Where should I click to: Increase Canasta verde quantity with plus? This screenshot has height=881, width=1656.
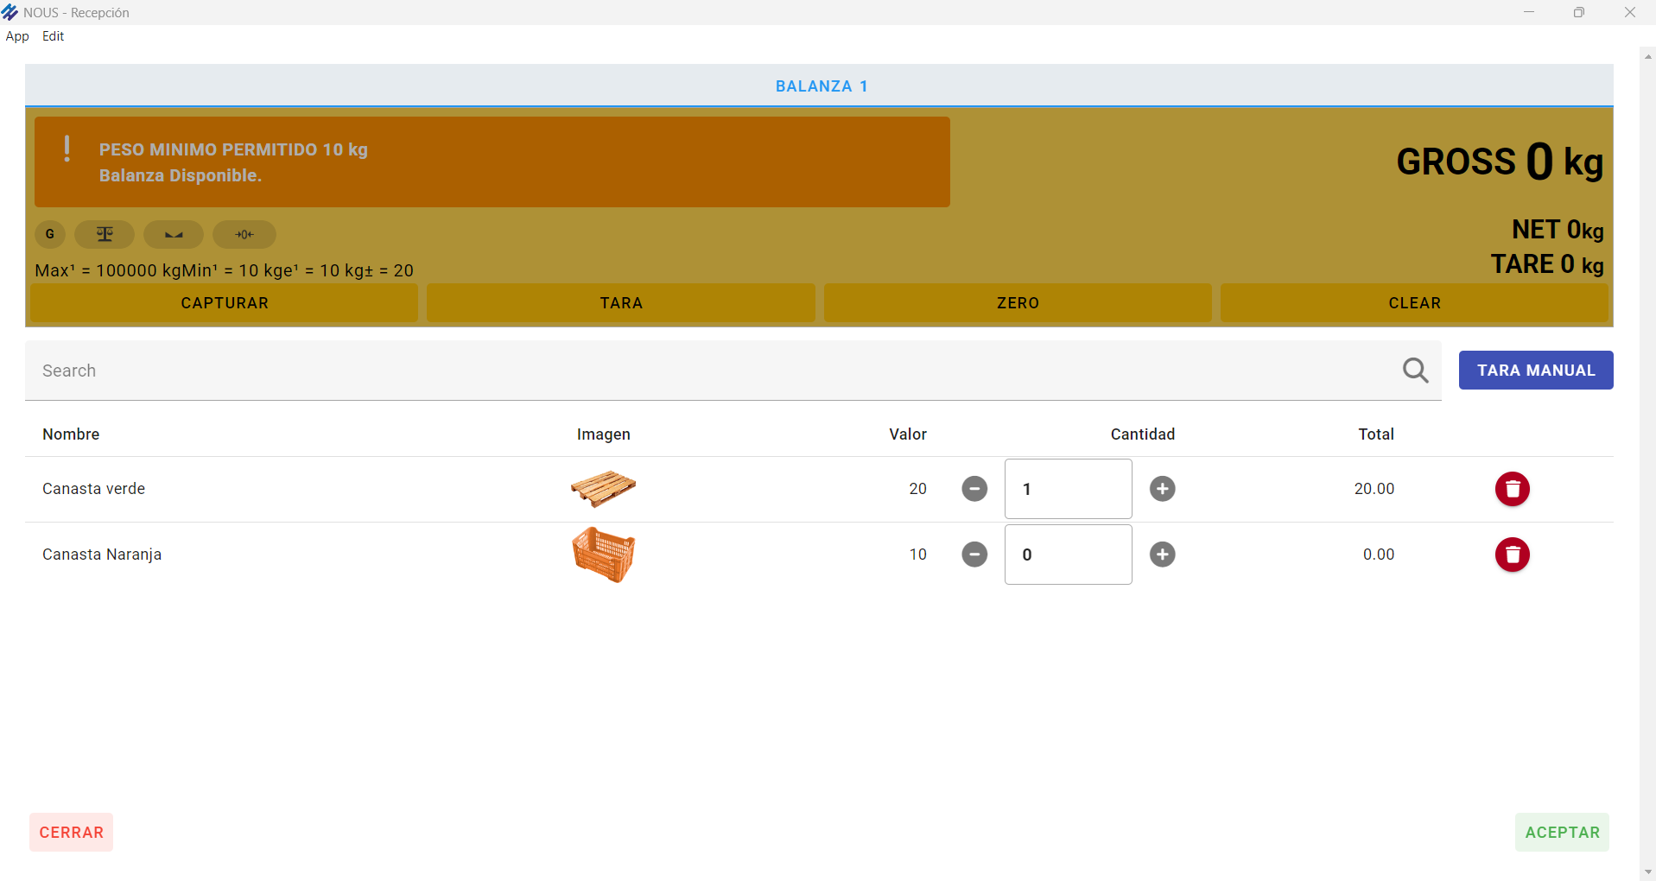[1162, 489]
